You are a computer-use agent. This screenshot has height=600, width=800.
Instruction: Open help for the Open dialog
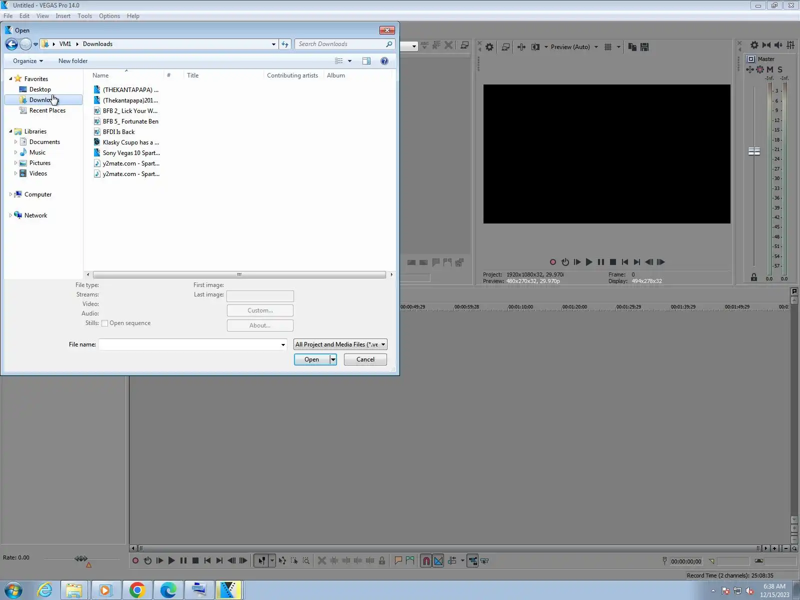coord(384,61)
